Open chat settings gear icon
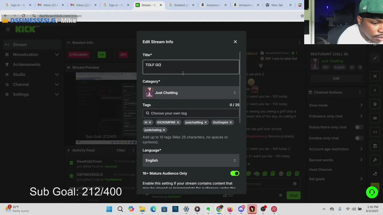Screen dimensions: 383x215 [280, 195]
